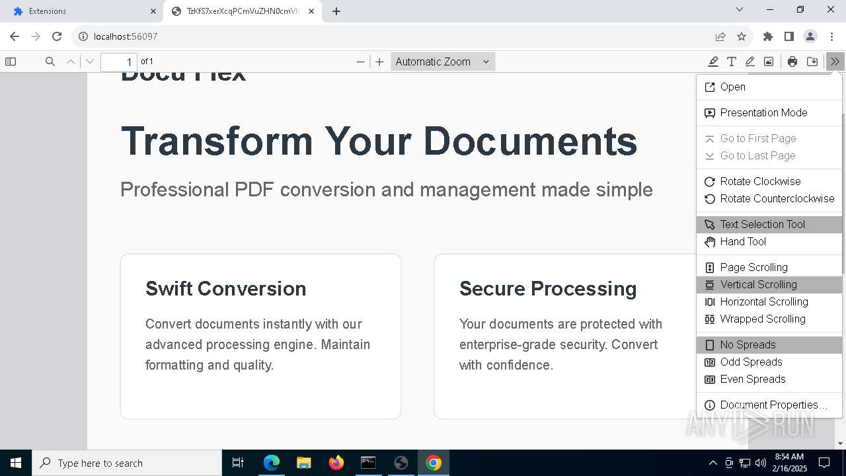The height and width of the screenshot is (476, 846).
Task: Select Rotate Counterclockwise
Action: click(769, 198)
